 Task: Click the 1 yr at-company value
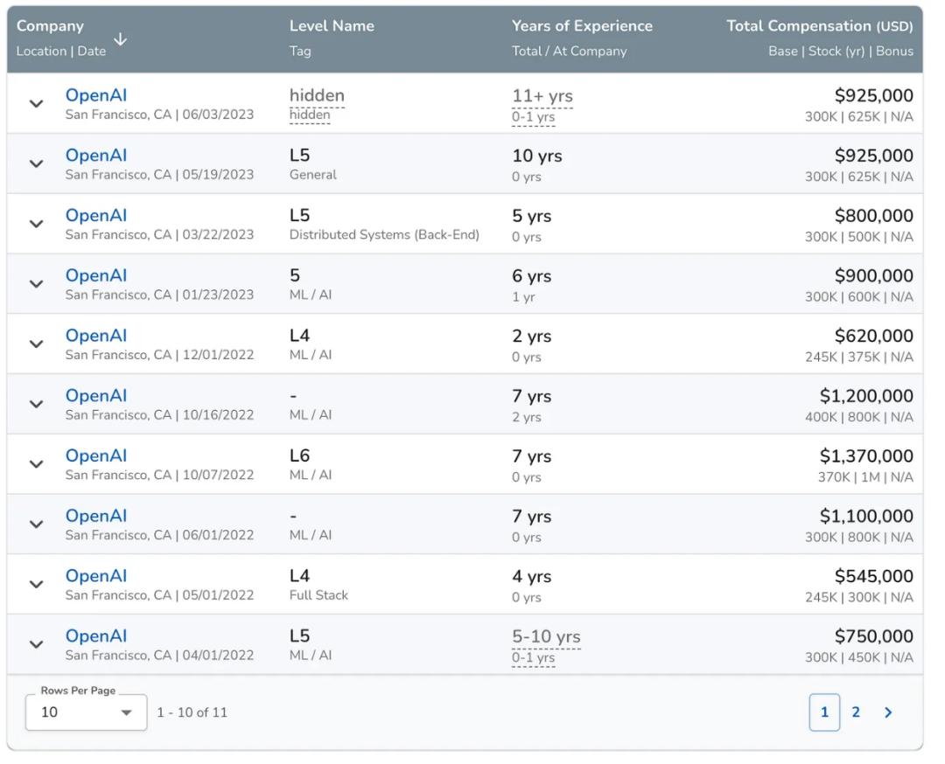tap(523, 297)
